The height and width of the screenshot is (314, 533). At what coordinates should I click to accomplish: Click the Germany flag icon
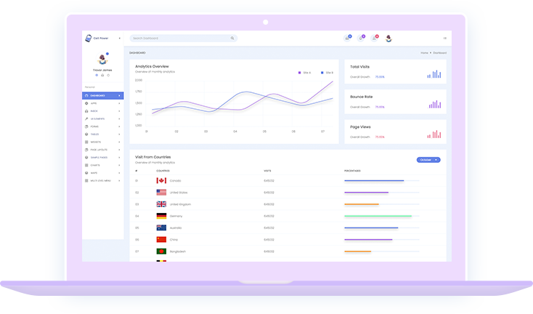[161, 216]
